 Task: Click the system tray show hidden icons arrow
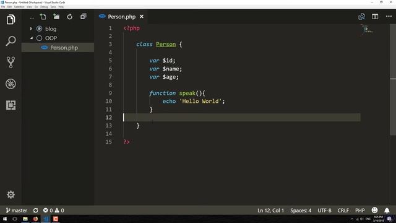pyautogui.click(x=352, y=219)
